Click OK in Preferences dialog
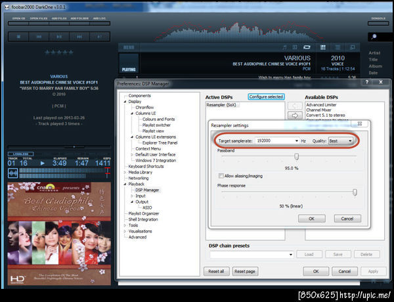Image resolution: width=394 pixels, height=302 pixels. point(316,271)
